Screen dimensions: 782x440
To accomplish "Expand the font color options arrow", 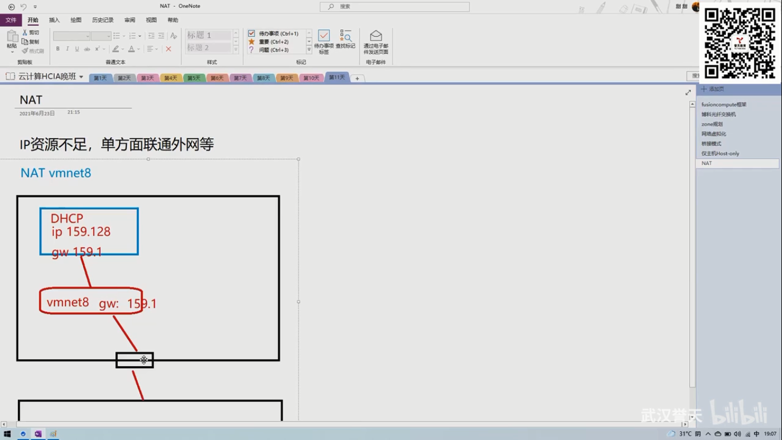I will coord(139,49).
